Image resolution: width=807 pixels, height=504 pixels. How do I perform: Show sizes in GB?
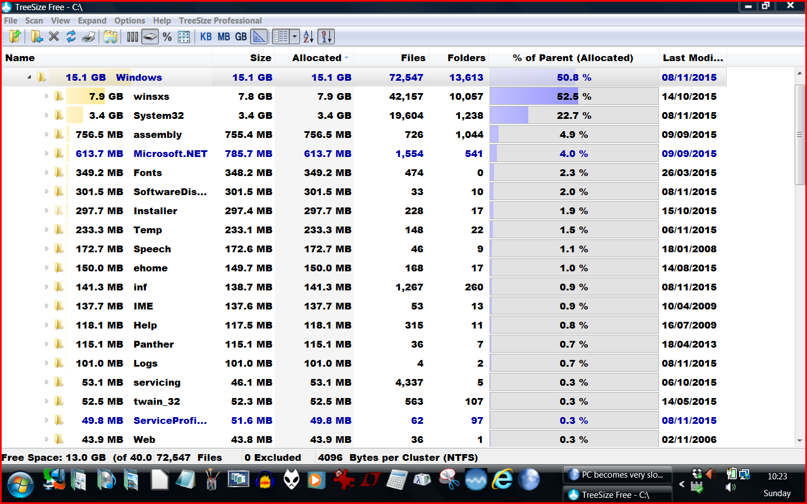(241, 37)
